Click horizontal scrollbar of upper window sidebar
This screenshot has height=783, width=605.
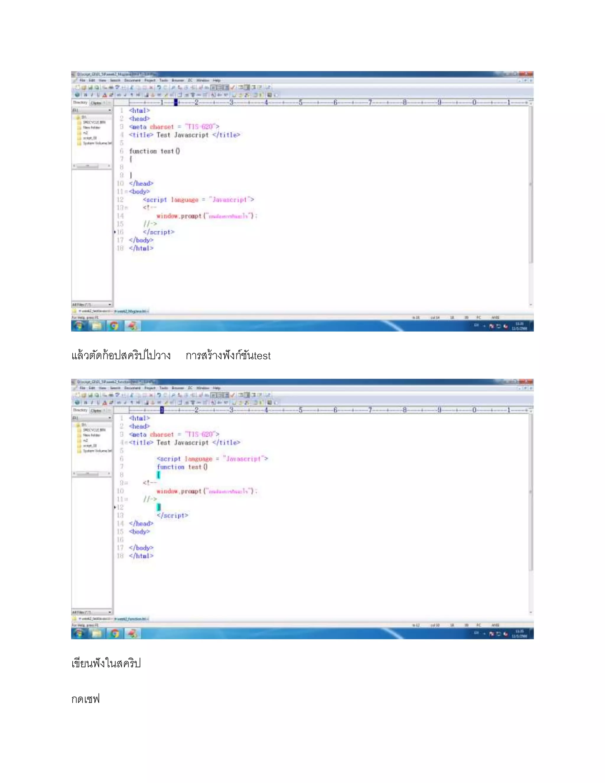pos(92,166)
